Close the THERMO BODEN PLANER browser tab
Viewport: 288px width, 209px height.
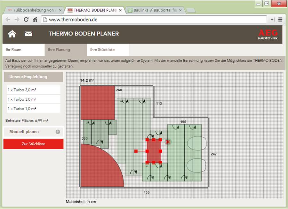120,11
